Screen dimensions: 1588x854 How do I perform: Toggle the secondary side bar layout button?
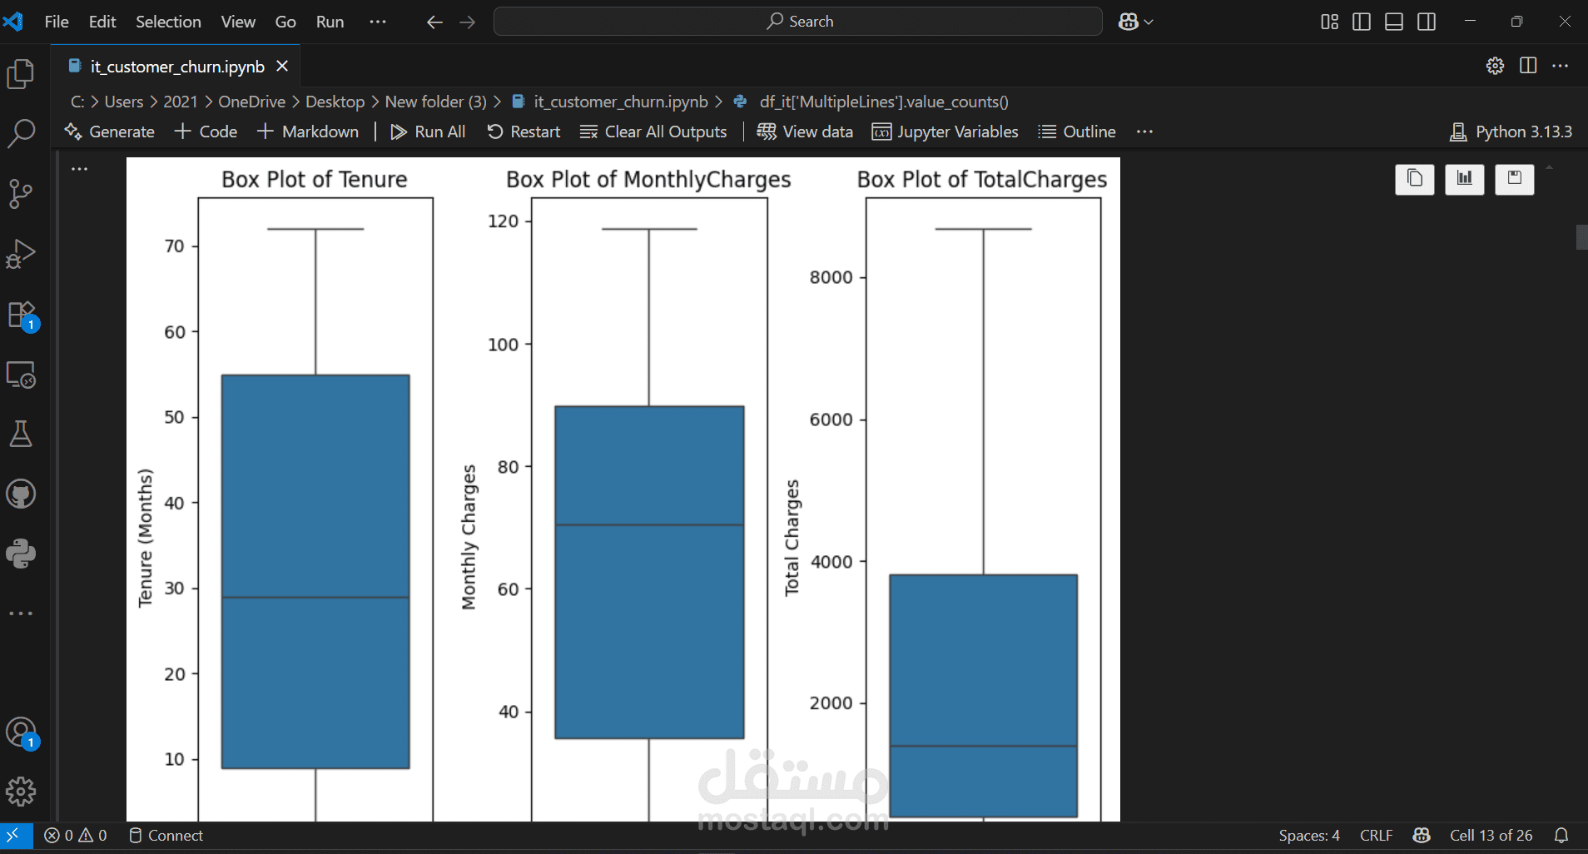(1427, 22)
